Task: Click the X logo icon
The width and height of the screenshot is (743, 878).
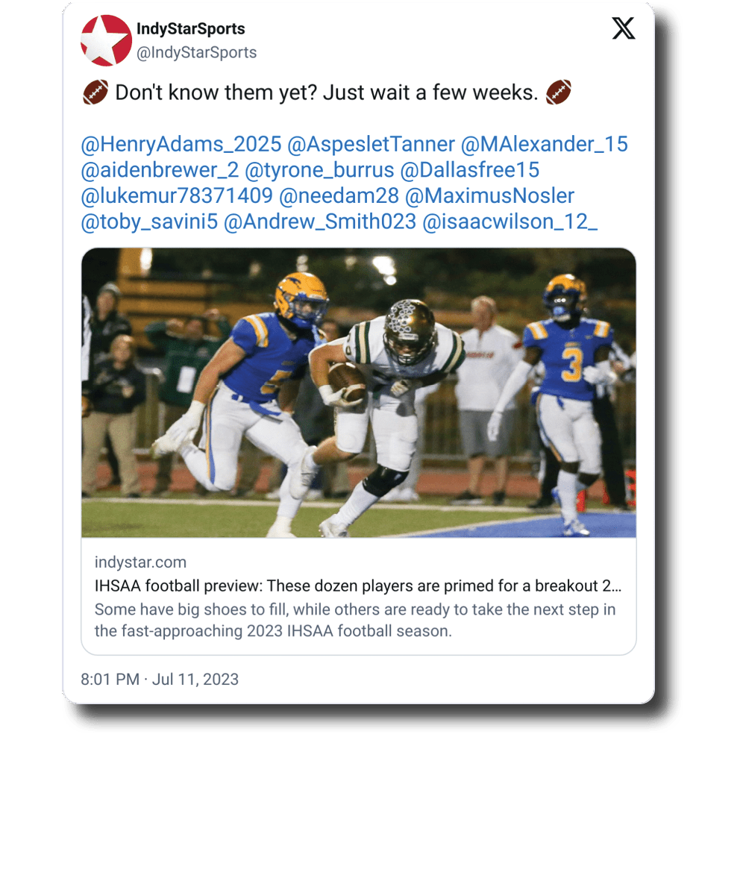Action: pos(623,28)
